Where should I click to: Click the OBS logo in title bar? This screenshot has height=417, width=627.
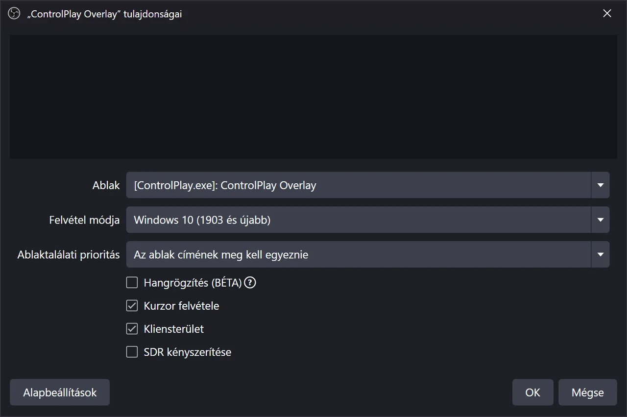click(14, 14)
